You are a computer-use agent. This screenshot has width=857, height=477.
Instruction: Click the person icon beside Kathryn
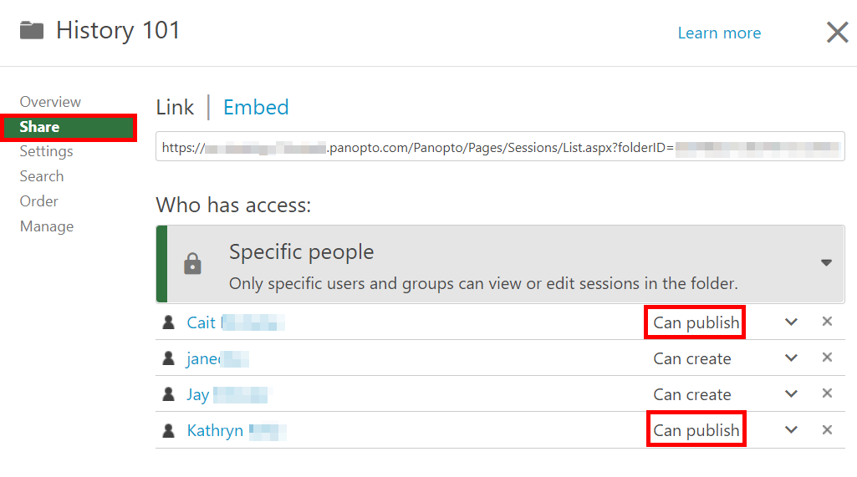click(169, 430)
